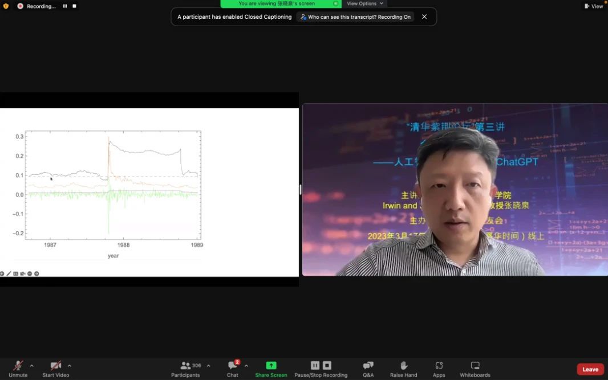Click the round minus icon in slide toolbar
608x380 pixels.
click(30, 273)
